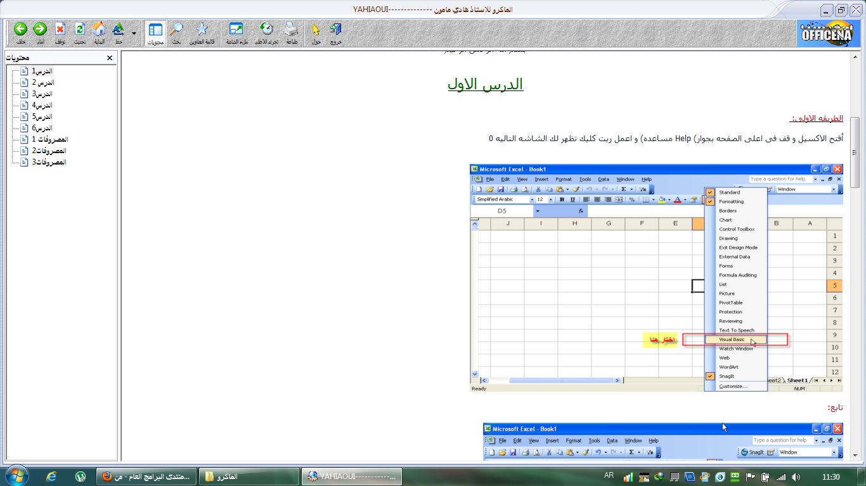This screenshot has width=866, height=486.
Task: Refresh the page using تحديث icon
Action: (x=79, y=33)
